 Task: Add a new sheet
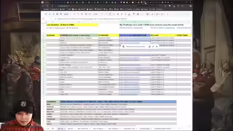[48, 128]
